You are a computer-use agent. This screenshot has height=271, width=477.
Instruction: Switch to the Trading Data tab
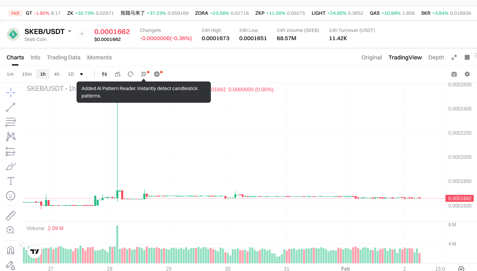point(63,57)
